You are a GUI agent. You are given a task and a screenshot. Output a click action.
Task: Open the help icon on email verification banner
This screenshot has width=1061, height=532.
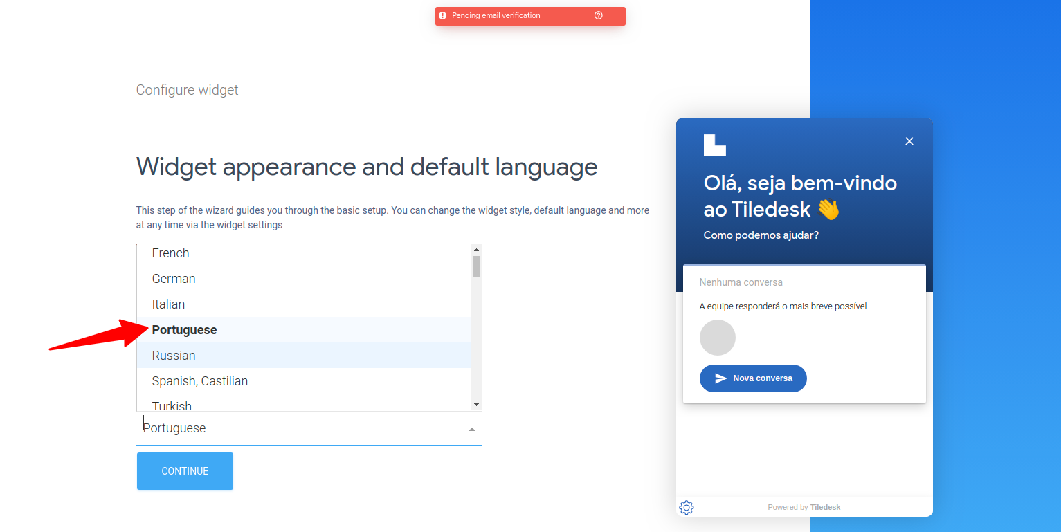point(599,15)
